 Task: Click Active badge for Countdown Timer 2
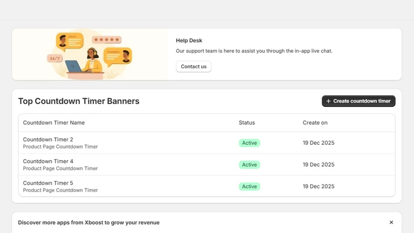click(x=249, y=143)
